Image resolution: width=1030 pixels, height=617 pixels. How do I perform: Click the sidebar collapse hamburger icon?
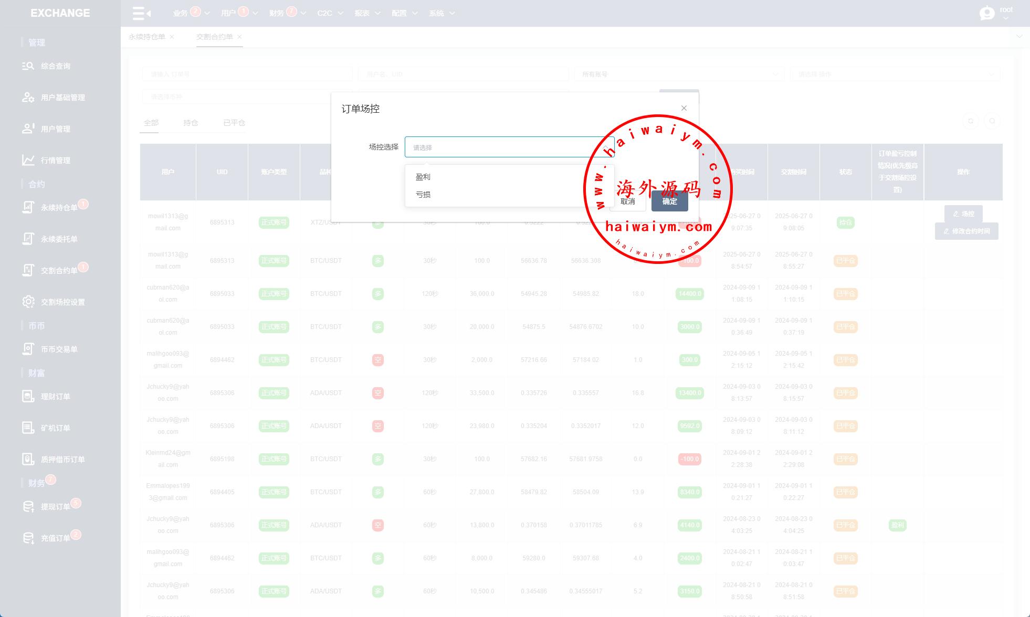point(141,13)
